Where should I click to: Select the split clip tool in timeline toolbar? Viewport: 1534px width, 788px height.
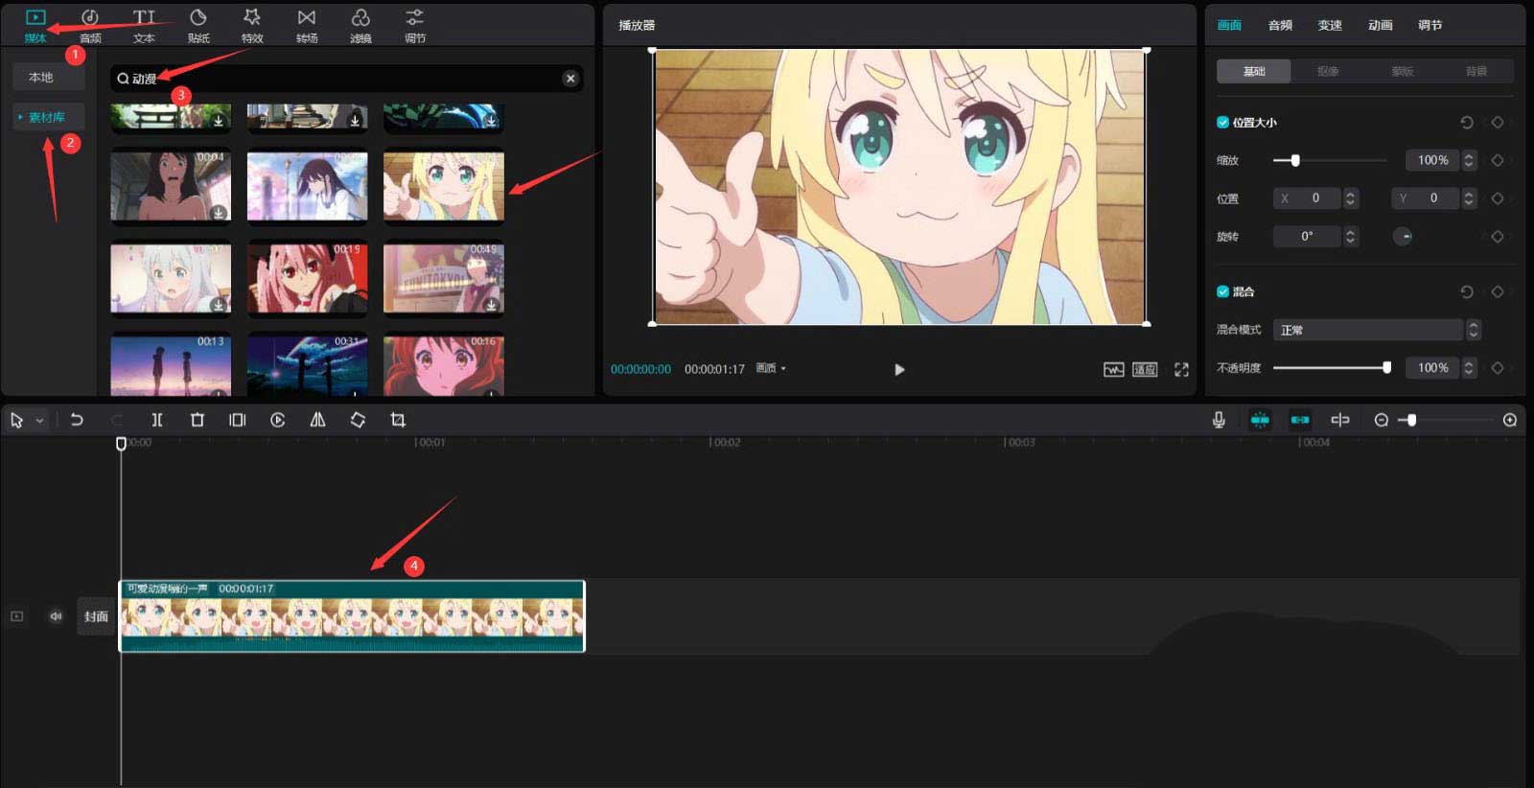click(x=157, y=420)
